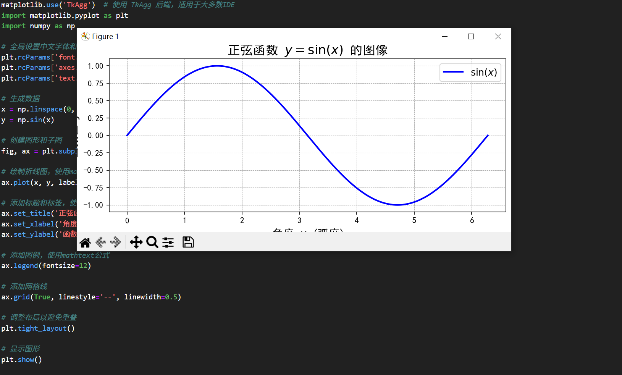Open Configure subplots sliders icon
This screenshot has width=622, height=375.
[x=168, y=242]
